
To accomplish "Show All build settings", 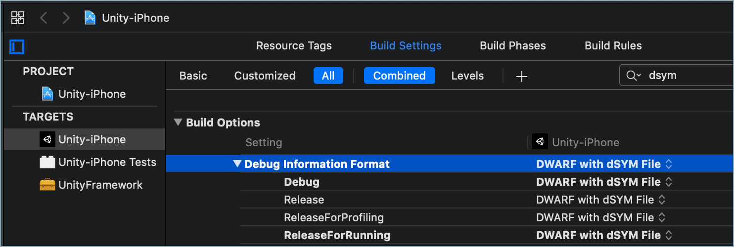I will click(328, 76).
